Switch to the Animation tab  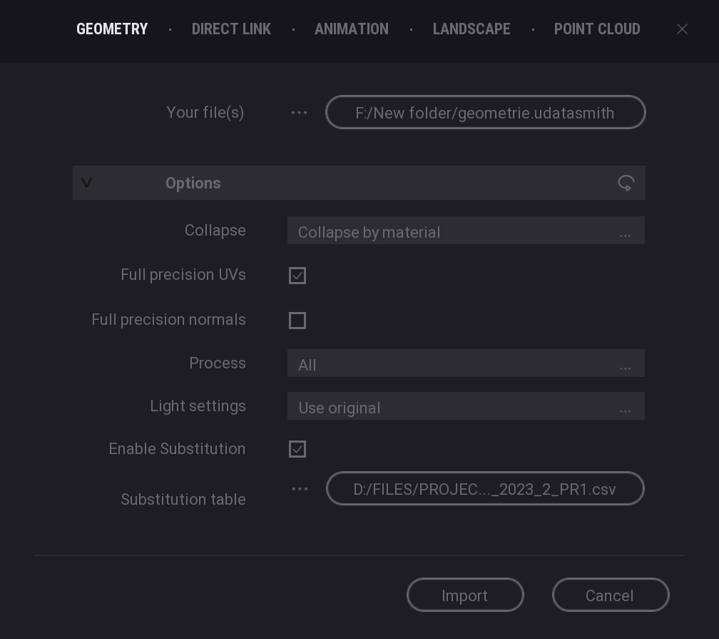click(x=352, y=29)
